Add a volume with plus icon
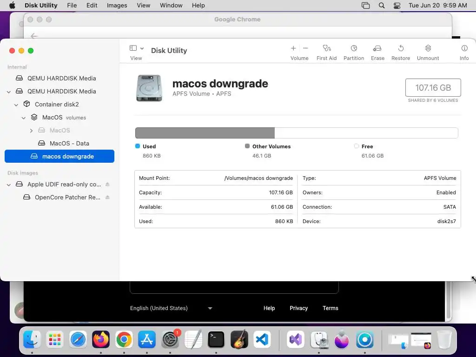Image resolution: width=476 pixels, height=357 pixels. (293, 48)
